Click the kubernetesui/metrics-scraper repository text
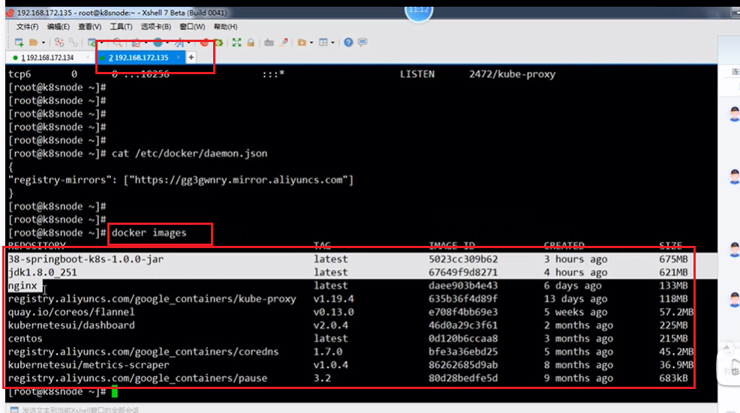 (x=89, y=365)
